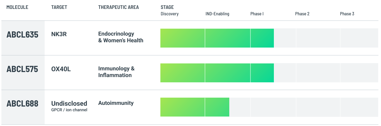The image size is (381, 126).
Task: Click the ABCL688 molecule name
Action: point(22,104)
